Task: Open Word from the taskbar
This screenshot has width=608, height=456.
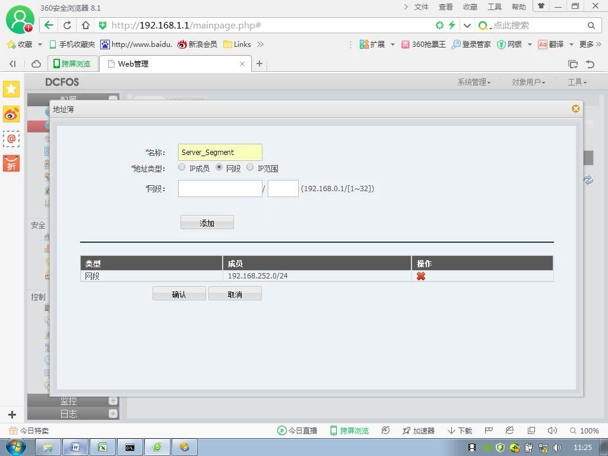Action: tap(75, 448)
